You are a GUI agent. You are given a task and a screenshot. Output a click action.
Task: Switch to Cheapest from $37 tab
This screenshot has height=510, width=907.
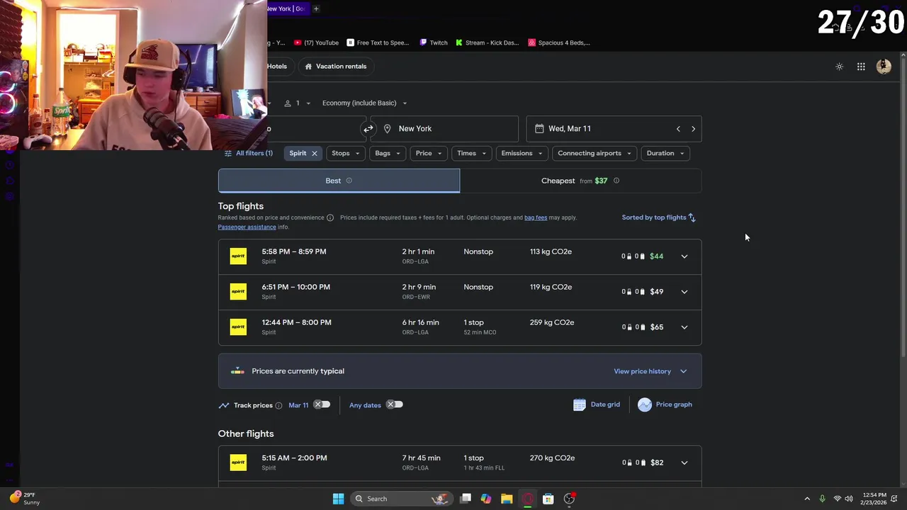click(580, 181)
